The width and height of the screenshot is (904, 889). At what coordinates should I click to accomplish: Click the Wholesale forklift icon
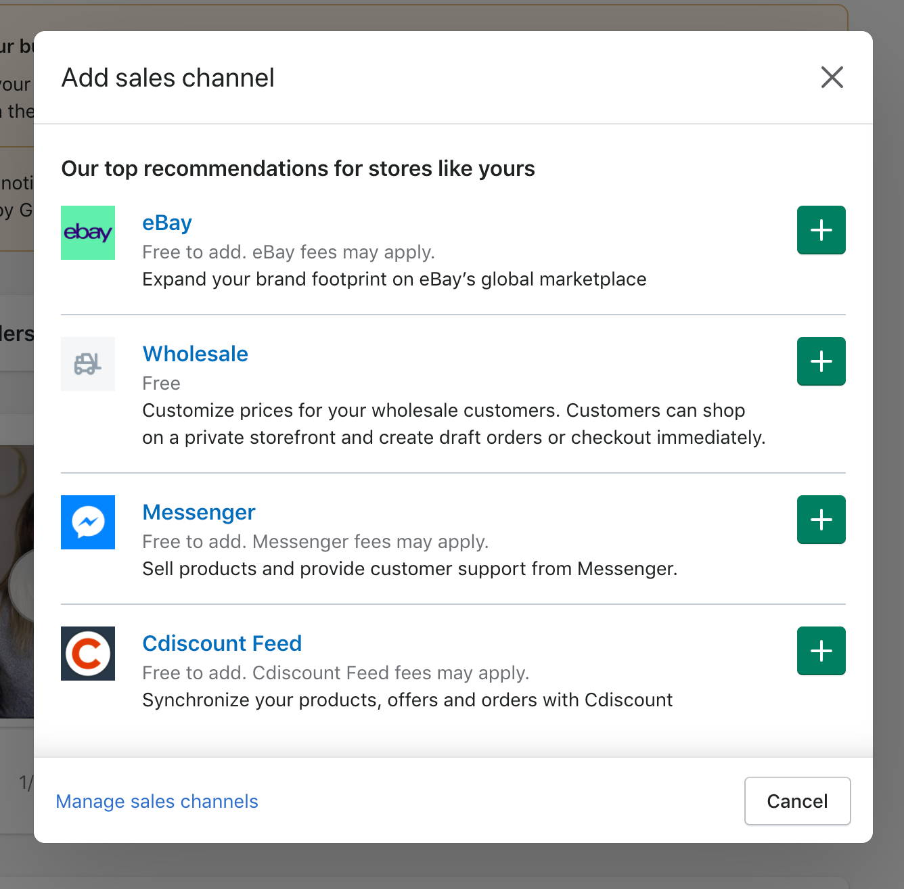88,364
